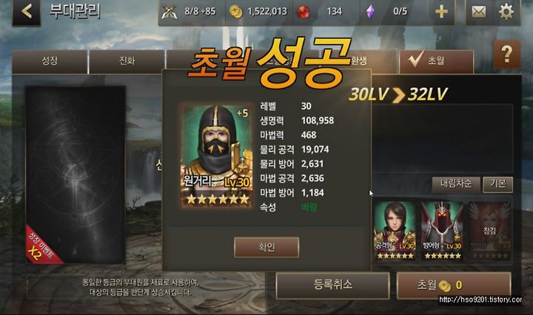Open the 내림차순 sort order selector
Image resolution: width=533 pixels, height=315 pixels.
click(456, 184)
